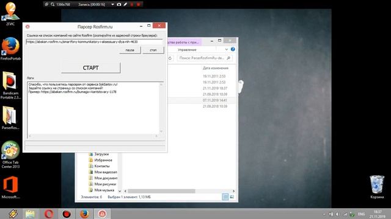Sort by the Дата изменения column
The image size is (391, 219).
click(x=216, y=68)
